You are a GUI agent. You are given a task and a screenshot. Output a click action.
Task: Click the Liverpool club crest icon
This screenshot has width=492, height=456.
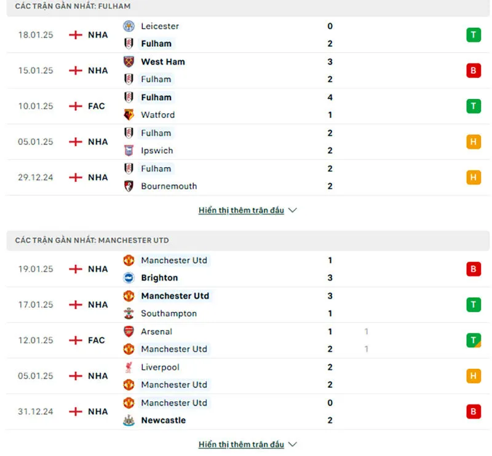129,367
